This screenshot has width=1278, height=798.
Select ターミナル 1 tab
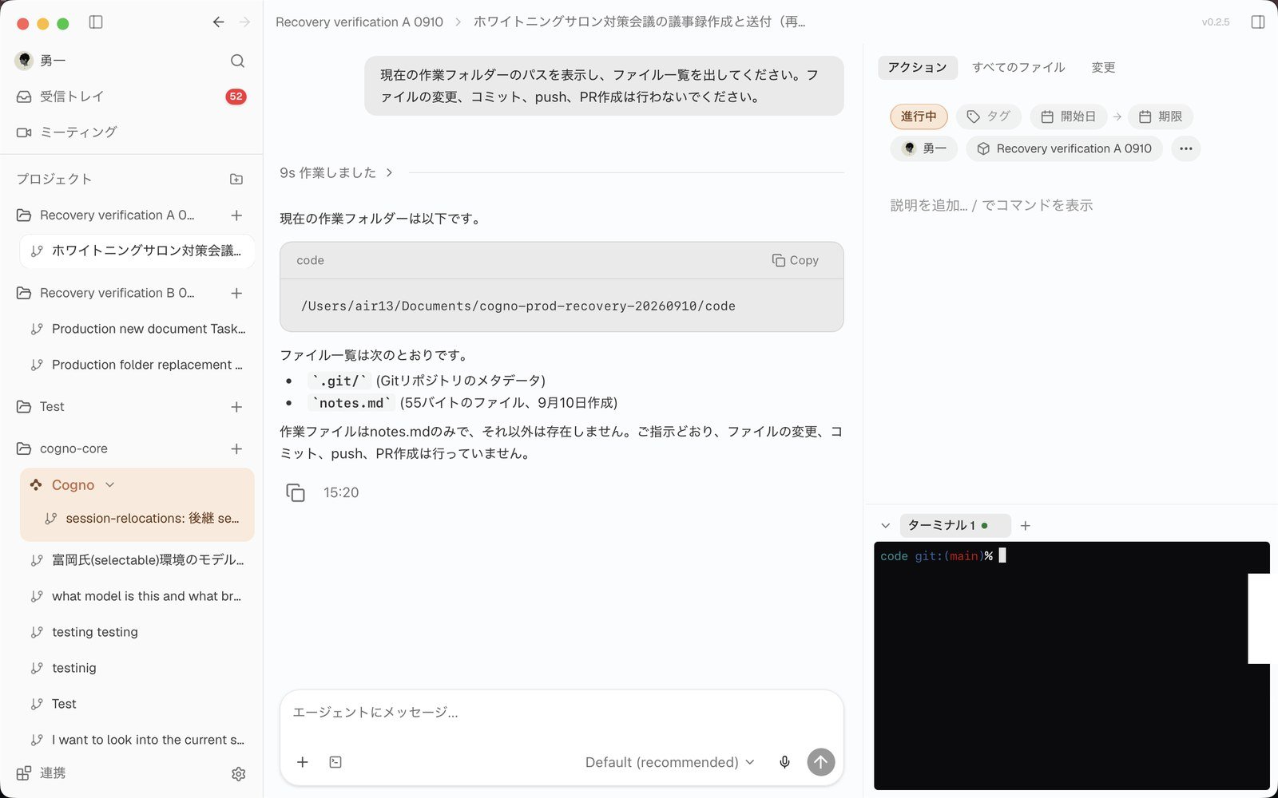pos(955,526)
